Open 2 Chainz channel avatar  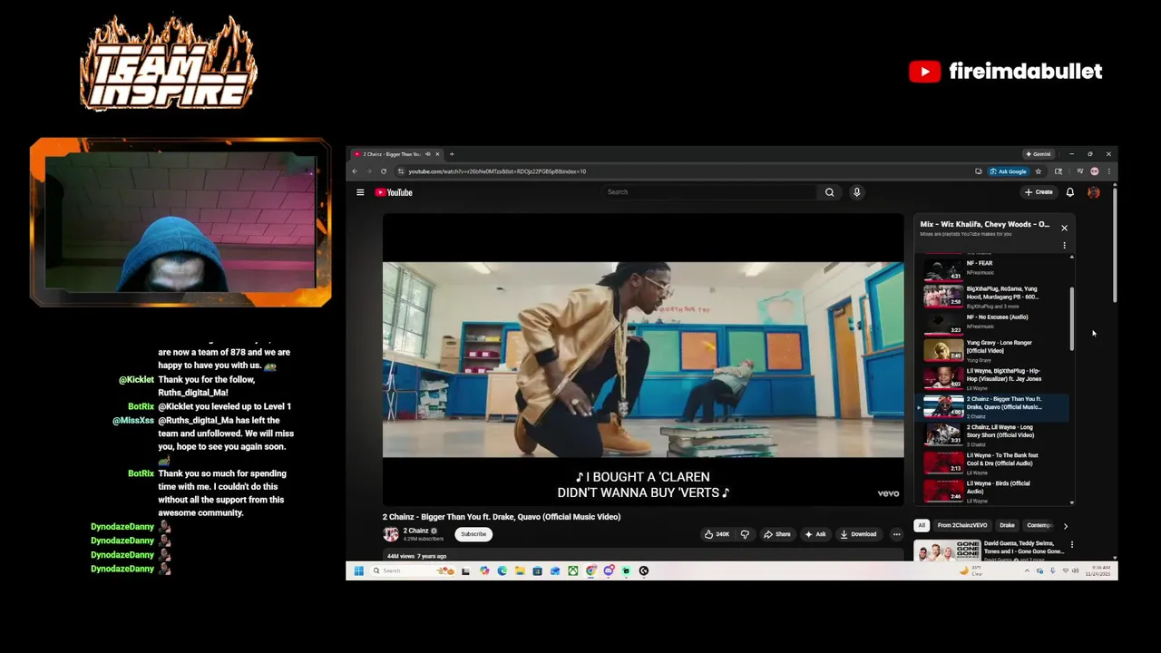(x=391, y=534)
